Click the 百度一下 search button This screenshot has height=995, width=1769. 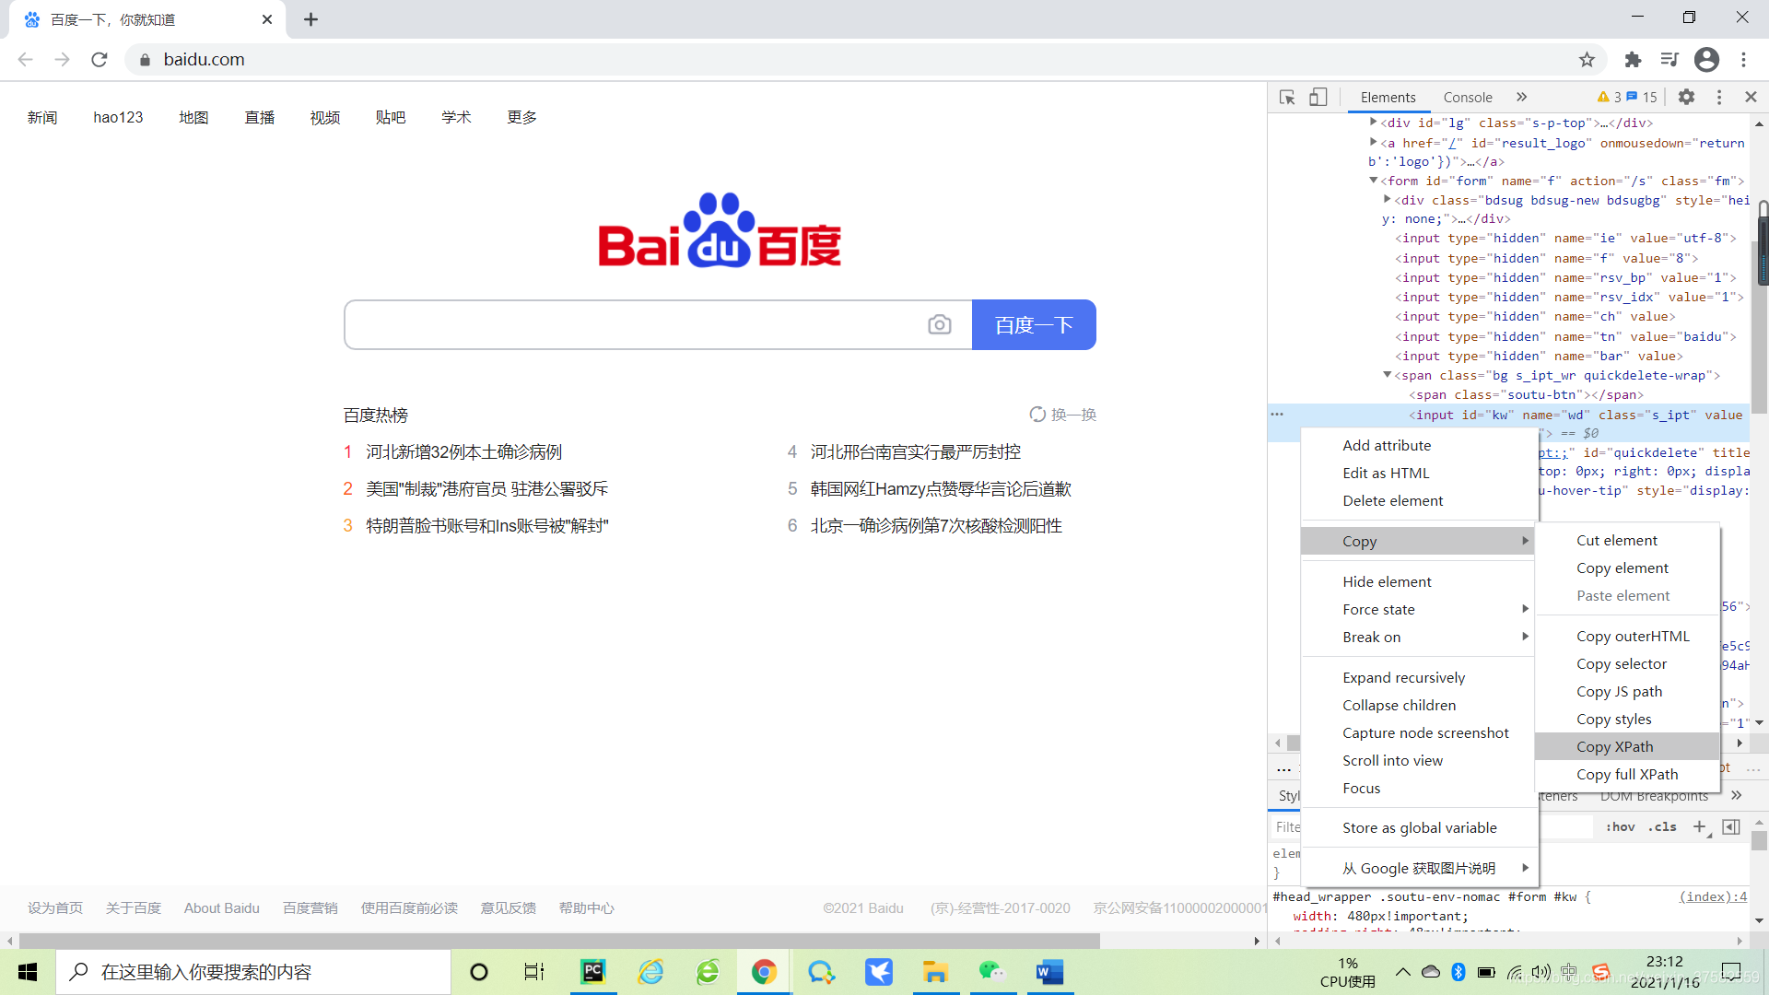tap(1034, 324)
